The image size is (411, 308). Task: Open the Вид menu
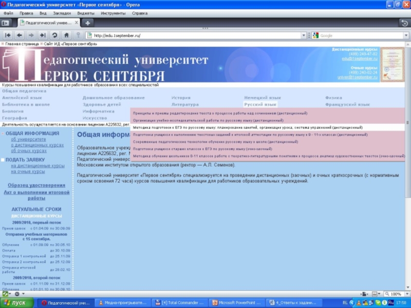click(x=43, y=13)
